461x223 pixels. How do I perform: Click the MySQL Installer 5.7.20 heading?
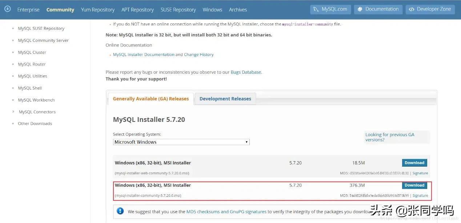(x=149, y=119)
